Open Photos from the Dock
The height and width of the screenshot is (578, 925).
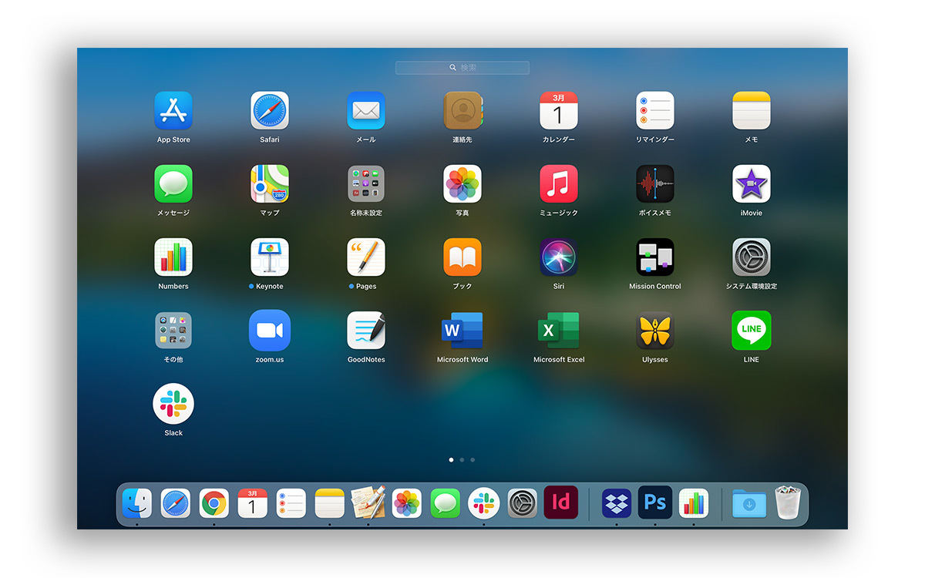tap(407, 503)
